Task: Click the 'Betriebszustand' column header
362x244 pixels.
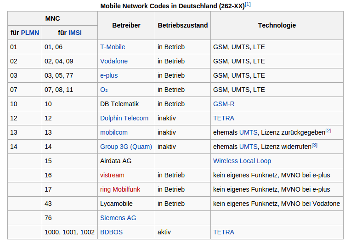Action: pos(183,25)
